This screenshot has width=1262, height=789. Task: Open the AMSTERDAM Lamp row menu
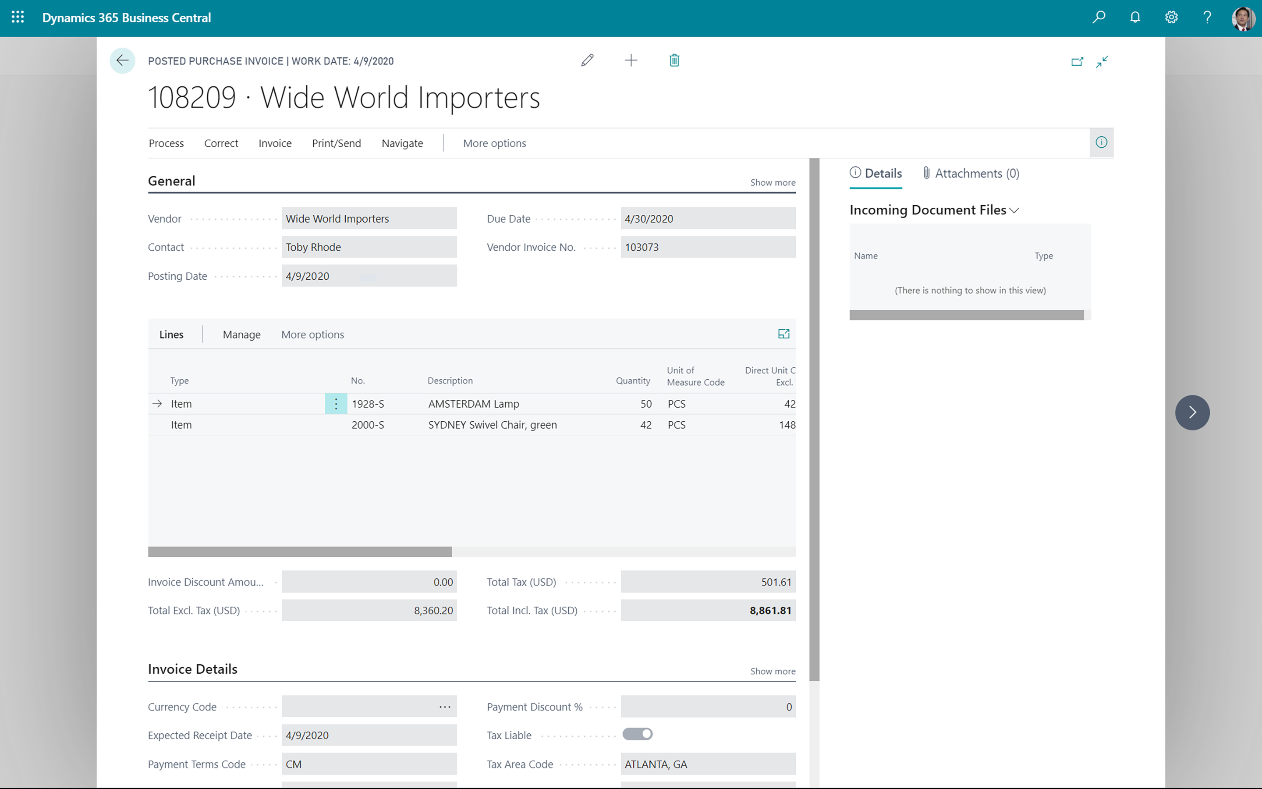pos(335,403)
